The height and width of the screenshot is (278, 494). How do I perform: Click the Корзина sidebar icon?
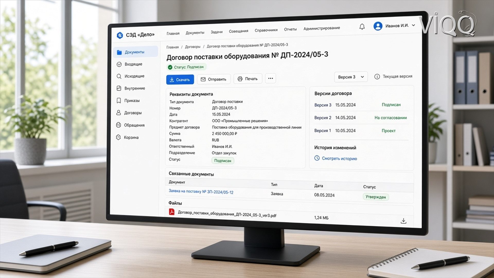(x=118, y=137)
